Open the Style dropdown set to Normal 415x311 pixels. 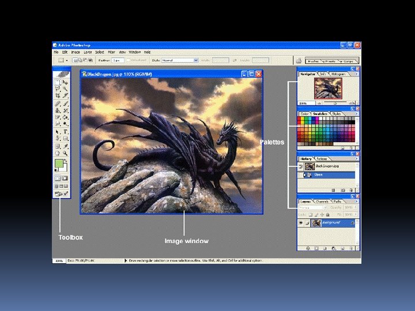tap(180, 60)
